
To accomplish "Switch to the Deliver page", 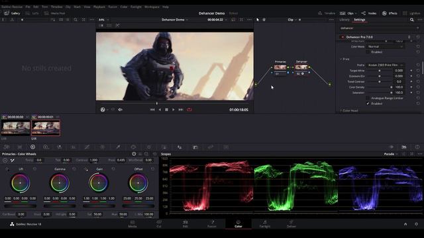I will 291,224.
